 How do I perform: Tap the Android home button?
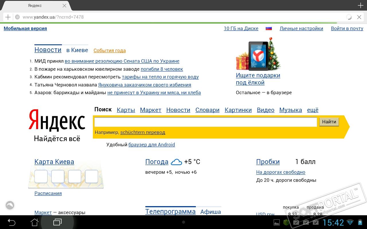[34, 222]
